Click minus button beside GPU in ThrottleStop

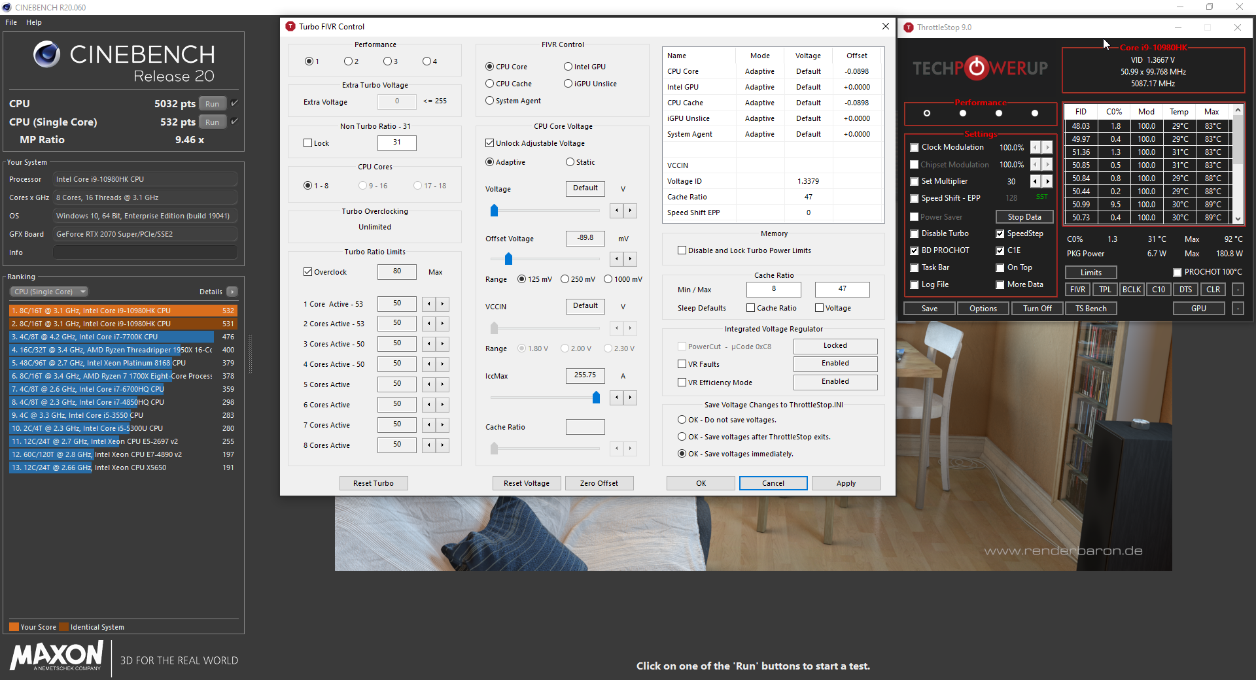pos(1238,309)
